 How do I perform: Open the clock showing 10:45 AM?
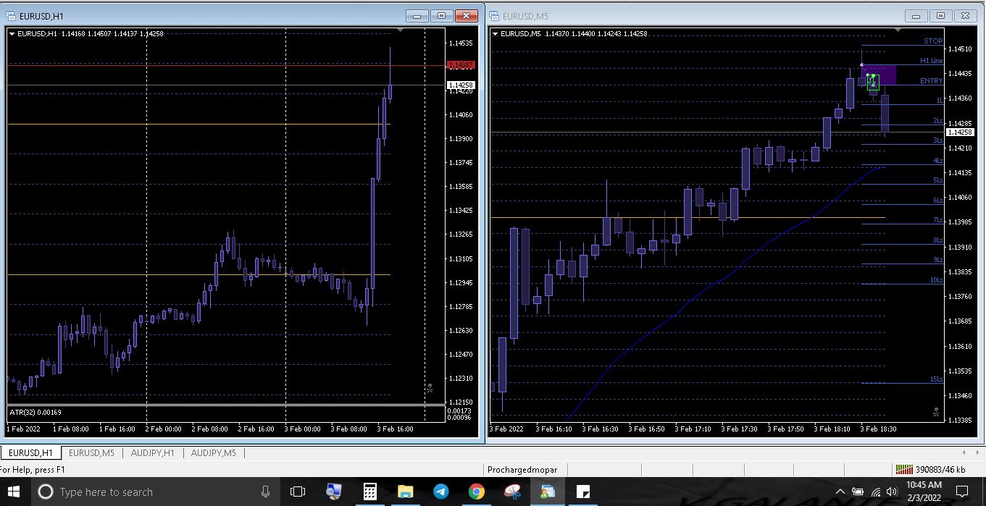924,492
